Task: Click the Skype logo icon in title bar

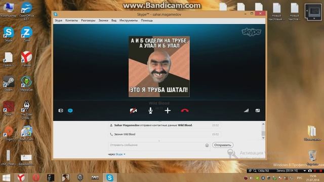Action: pos(55,14)
